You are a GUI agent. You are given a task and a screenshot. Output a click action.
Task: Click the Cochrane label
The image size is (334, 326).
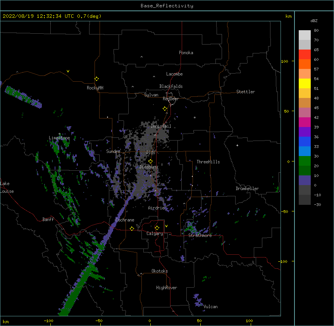pos(125,220)
